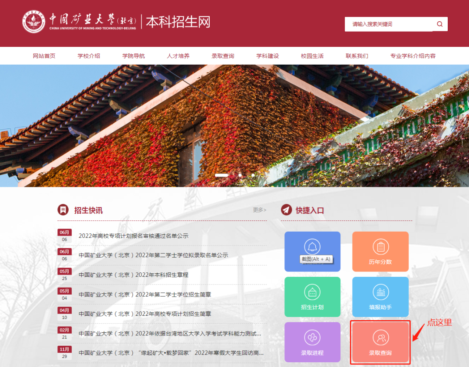
Task: Open the 历年分数 tile
Action: [x=380, y=251]
